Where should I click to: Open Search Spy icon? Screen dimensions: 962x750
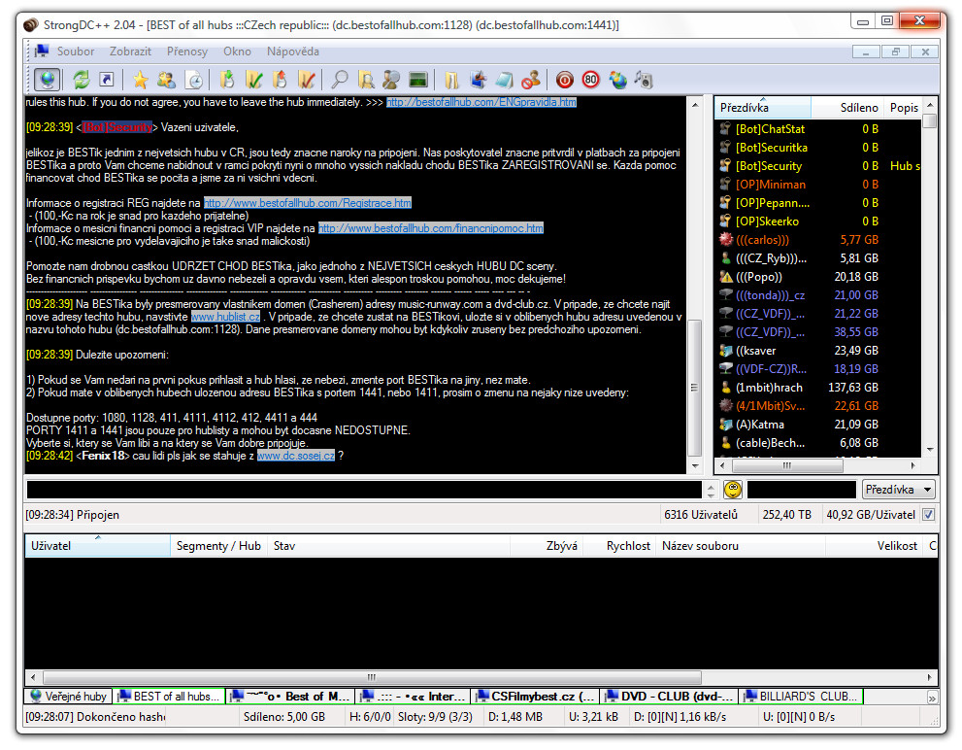(x=391, y=80)
